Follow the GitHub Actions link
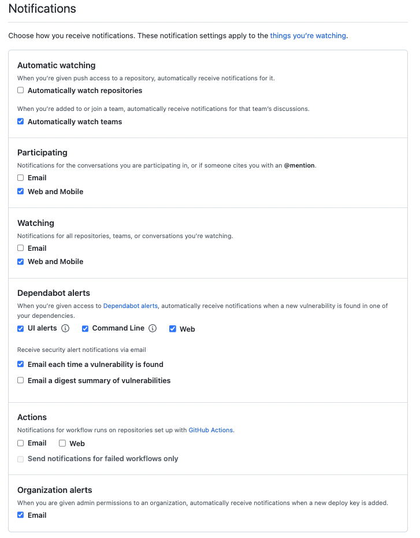Screen dimensions: 420x538 point(210,430)
